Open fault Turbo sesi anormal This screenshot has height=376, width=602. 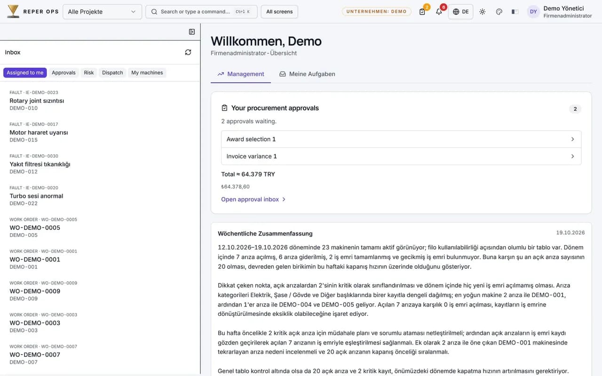(x=100, y=196)
